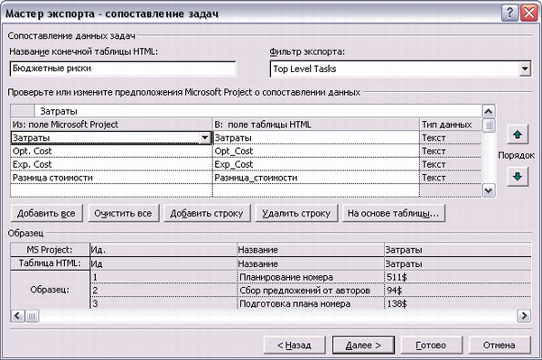Click the Очистить все button
Screen dimensions: 542x360
point(123,213)
